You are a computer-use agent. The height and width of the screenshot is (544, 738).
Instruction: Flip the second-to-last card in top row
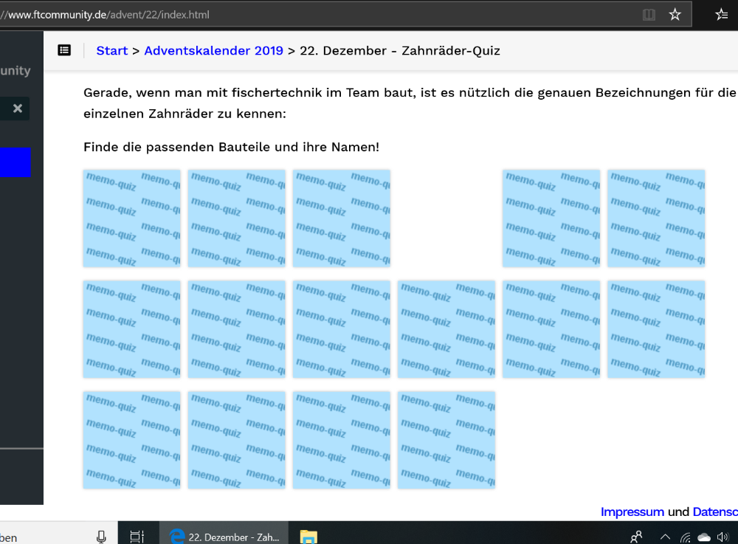click(x=551, y=218)
